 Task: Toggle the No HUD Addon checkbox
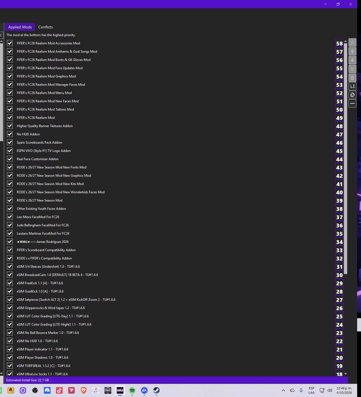coord(10,134)
